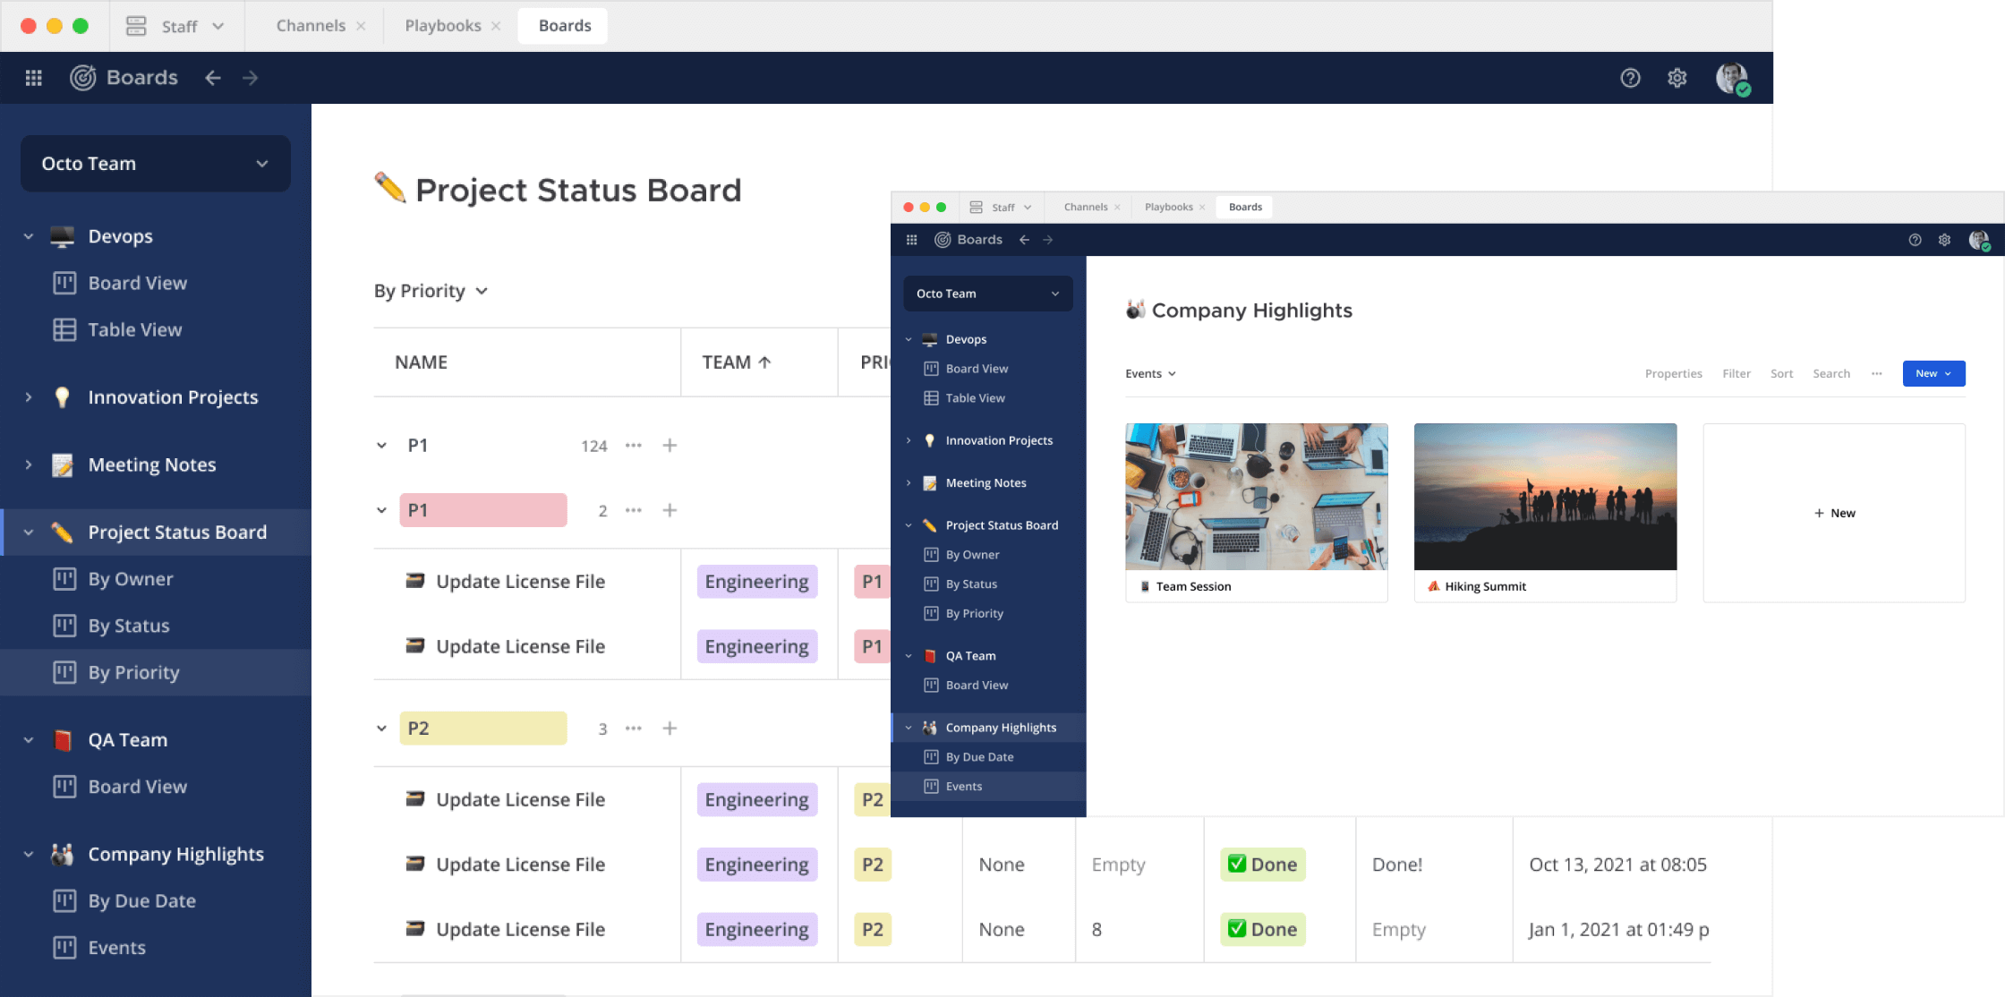This screenshot has height=997, width=2005.
Task: Switch to the Playbooks tab
Action: coord(442,26)
